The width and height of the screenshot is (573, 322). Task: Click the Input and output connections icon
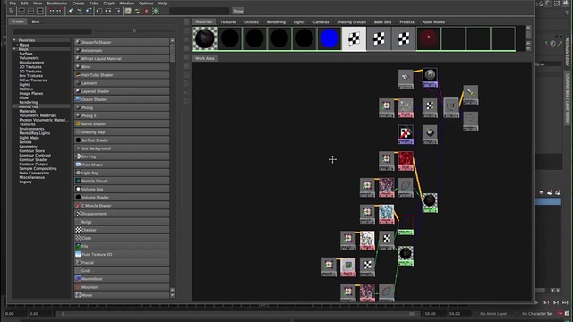108,11
